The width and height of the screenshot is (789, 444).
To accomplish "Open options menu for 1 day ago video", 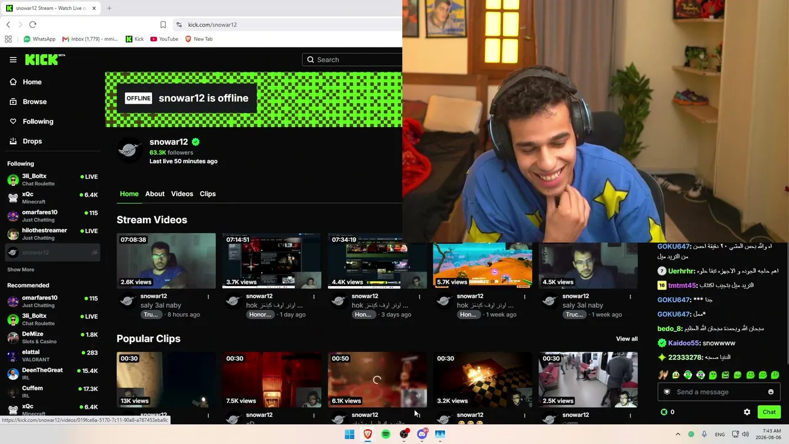I will pyautogui.click(x=314, y=297).
